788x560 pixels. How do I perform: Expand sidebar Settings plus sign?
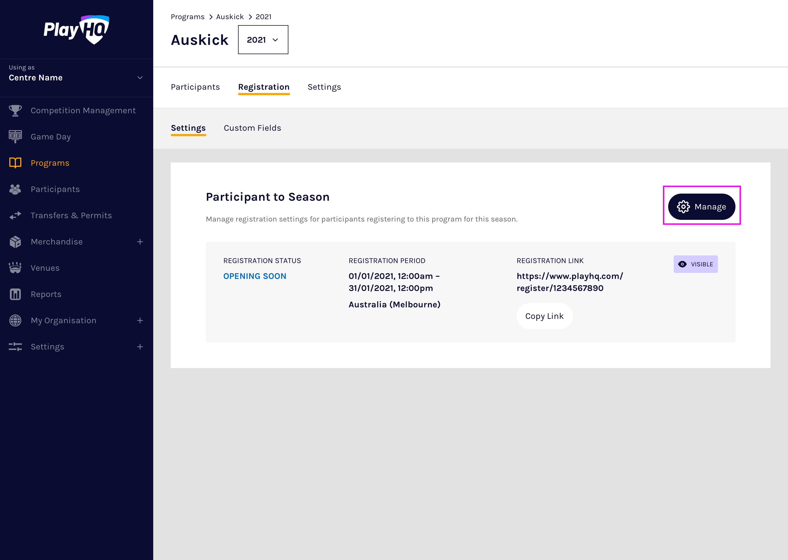[x=140, y=346]
